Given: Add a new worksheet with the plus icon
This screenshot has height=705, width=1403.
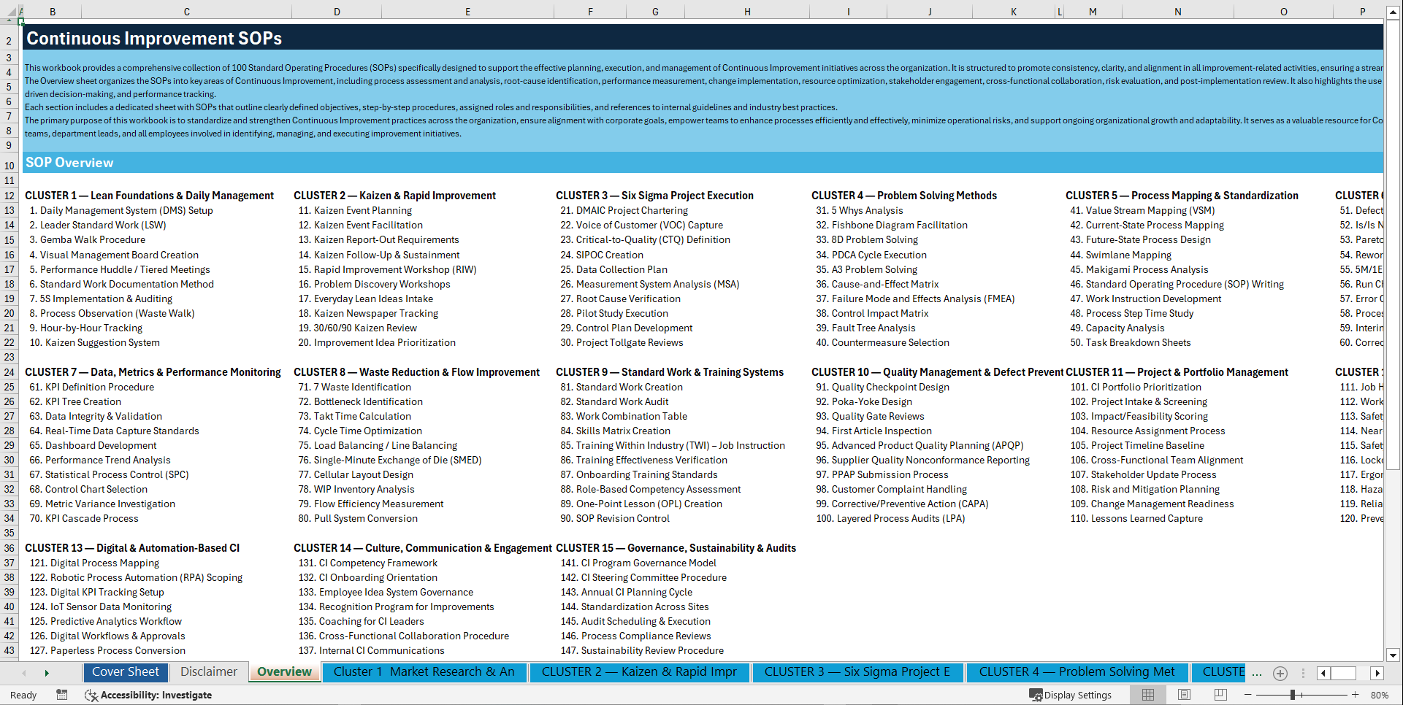Looking at the screenshot, I should point(1280,672).
